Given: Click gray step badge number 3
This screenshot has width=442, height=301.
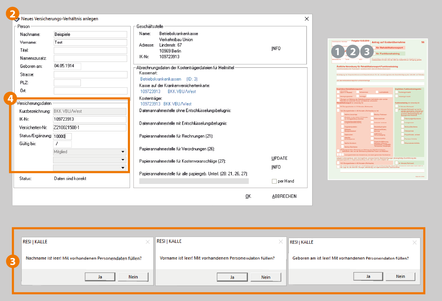Looking at the screenshot, I should (367, 52).
